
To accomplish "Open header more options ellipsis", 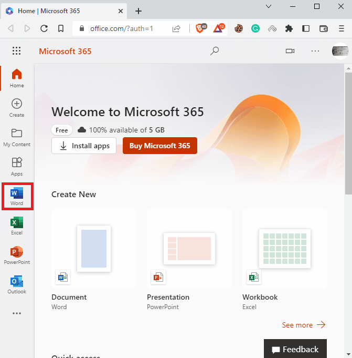I will point(315,51).
